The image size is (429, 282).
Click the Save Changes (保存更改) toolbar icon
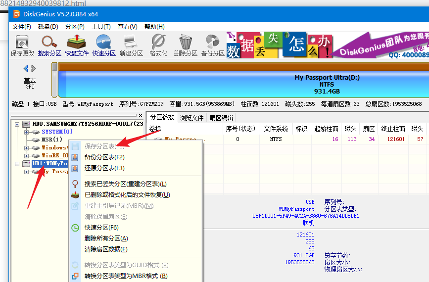coord(22,45)
